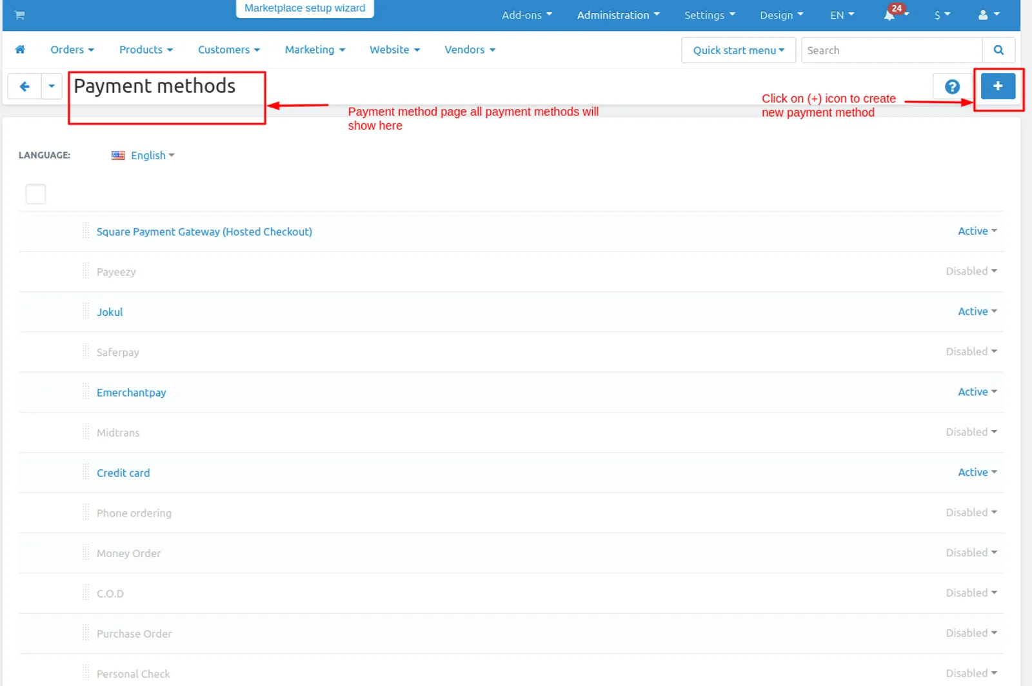Open the Midtrans payment method
Viewport: 1032px width, 686px height.
(x=118, y=433)
